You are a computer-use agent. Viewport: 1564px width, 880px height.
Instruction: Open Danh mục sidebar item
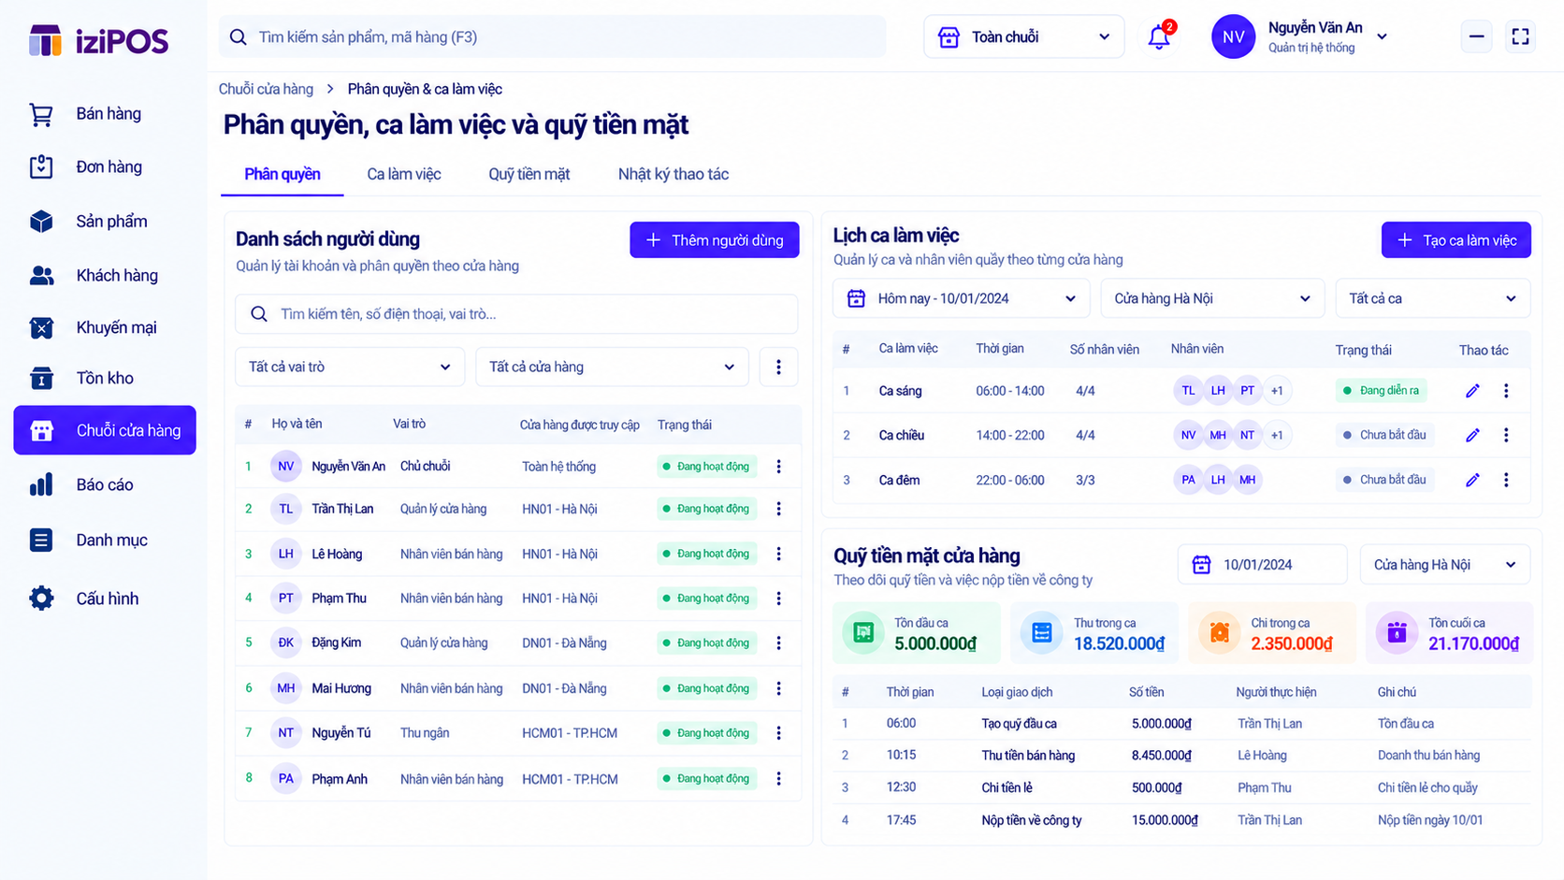[104, 541]
